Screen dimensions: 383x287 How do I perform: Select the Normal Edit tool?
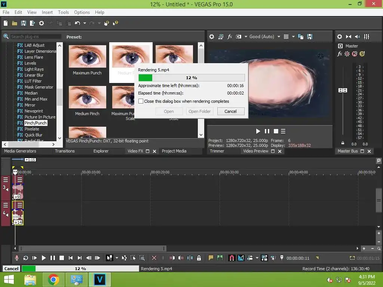point(109,258)
